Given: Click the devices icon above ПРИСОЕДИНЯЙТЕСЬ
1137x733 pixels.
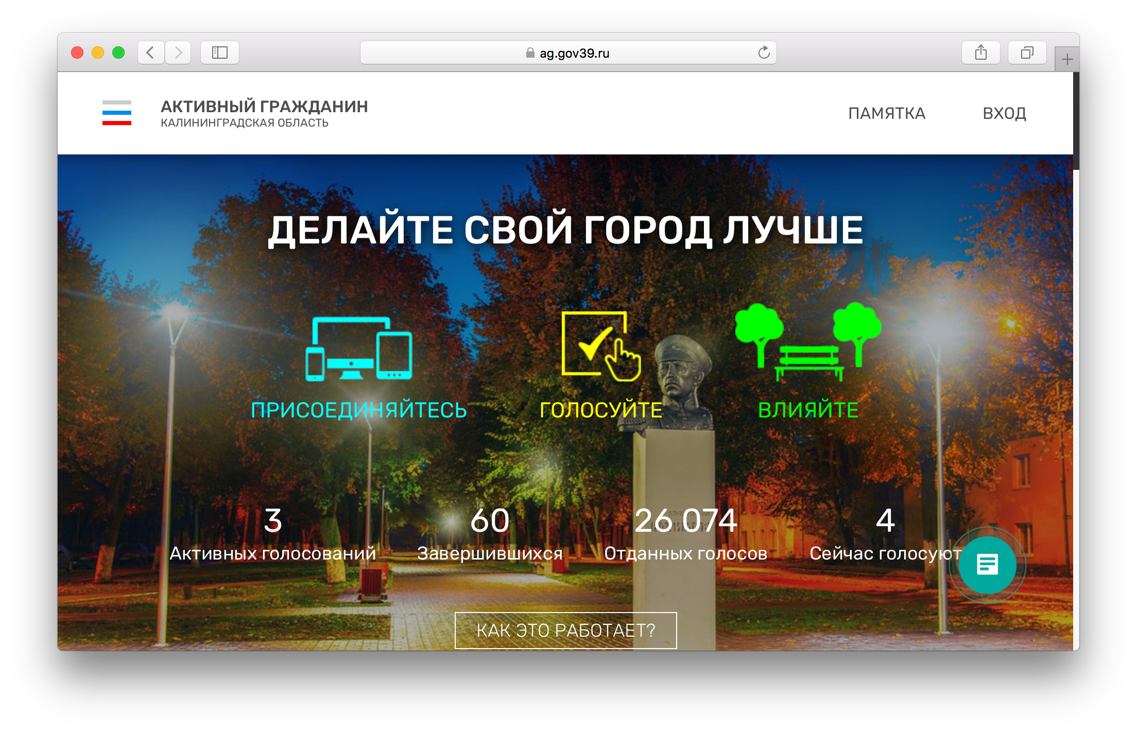Looking at the screenshot, I should coord(359,348).
